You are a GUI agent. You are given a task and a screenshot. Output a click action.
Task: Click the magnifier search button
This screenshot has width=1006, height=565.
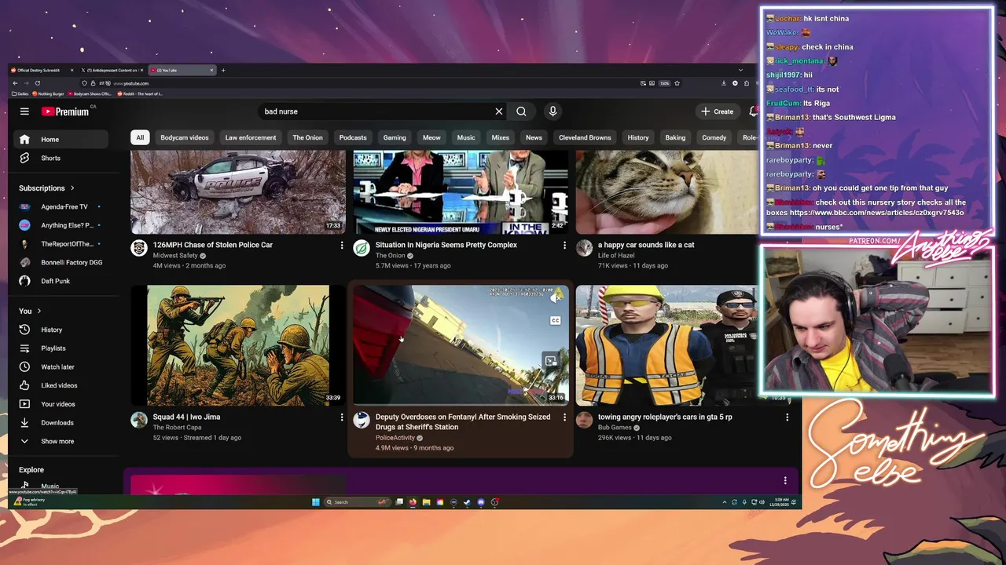(x=521, y=111)
